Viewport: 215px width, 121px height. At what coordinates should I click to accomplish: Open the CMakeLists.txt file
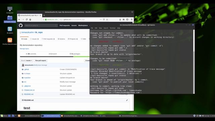29,90
